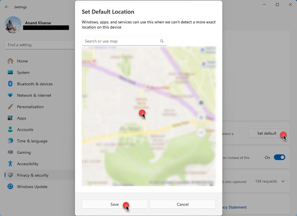Click the blurred map area near Save

tap(149, 116)
